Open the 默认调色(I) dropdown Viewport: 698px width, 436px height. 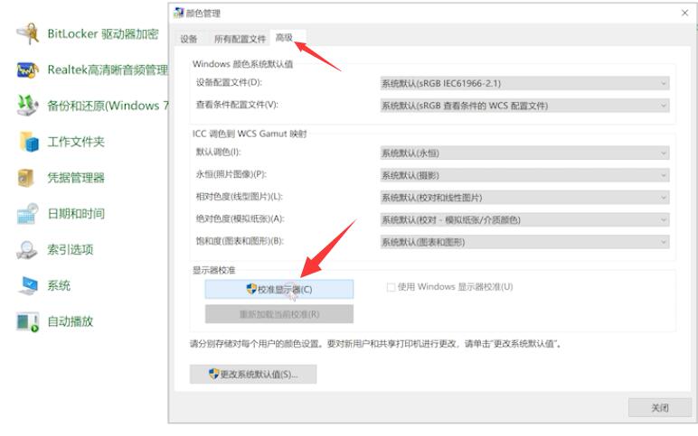coord(524,153)
